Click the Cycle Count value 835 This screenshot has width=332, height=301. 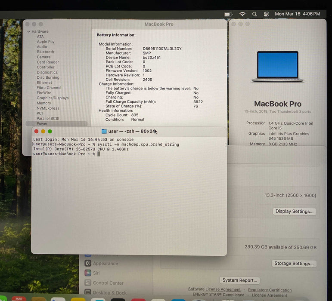coord(135,115)
